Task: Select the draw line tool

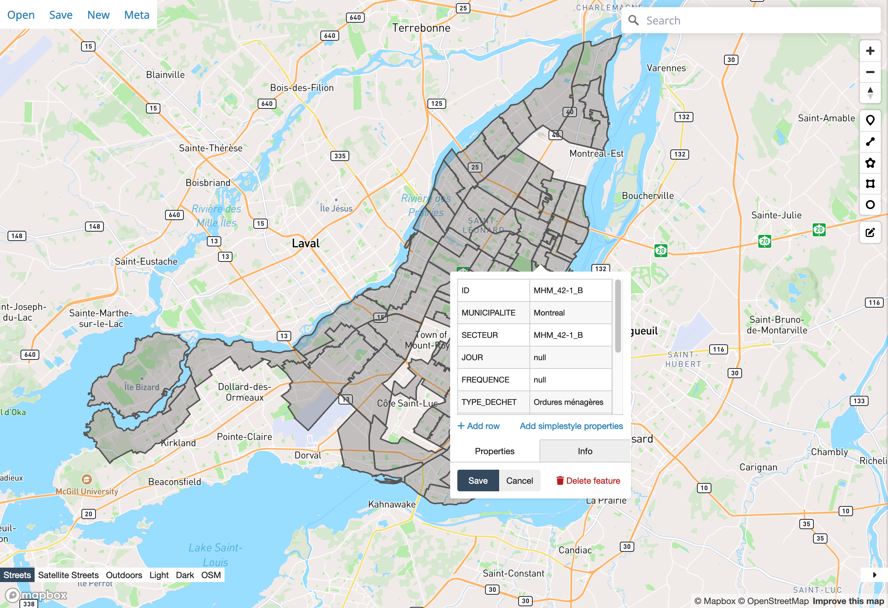Action: [870, 142]
